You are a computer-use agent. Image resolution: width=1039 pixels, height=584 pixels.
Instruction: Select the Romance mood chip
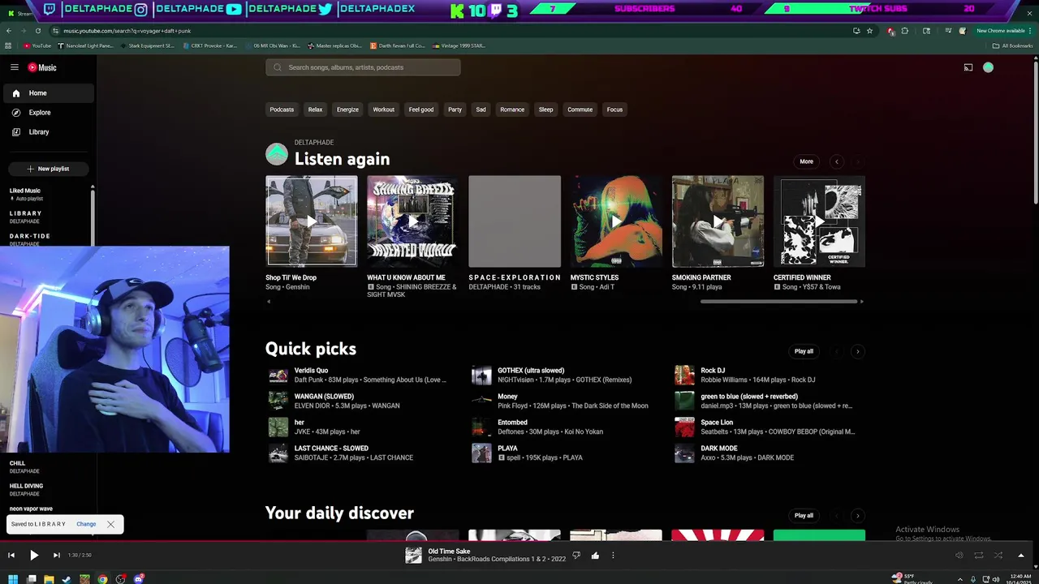coord(512,109)
